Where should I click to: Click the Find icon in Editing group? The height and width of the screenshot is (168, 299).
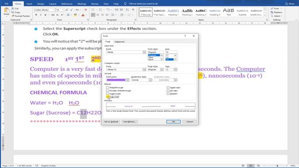(272, 8)
